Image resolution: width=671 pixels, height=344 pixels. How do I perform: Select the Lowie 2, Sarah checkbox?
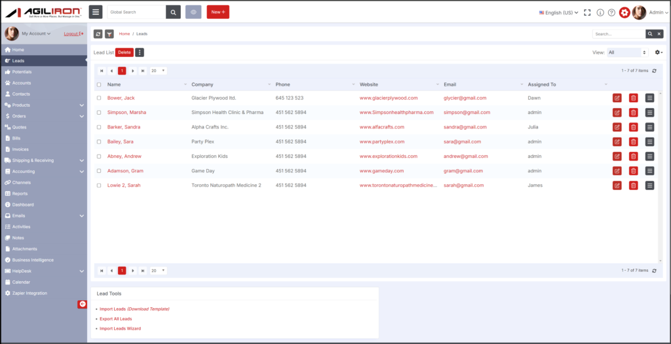[x=99, y=185]
